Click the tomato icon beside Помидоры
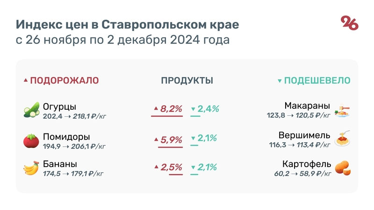The height and width of the screenshot is (210, 374). (31, 140)
